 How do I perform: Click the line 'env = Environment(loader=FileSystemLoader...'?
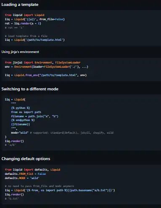(47, 67)
